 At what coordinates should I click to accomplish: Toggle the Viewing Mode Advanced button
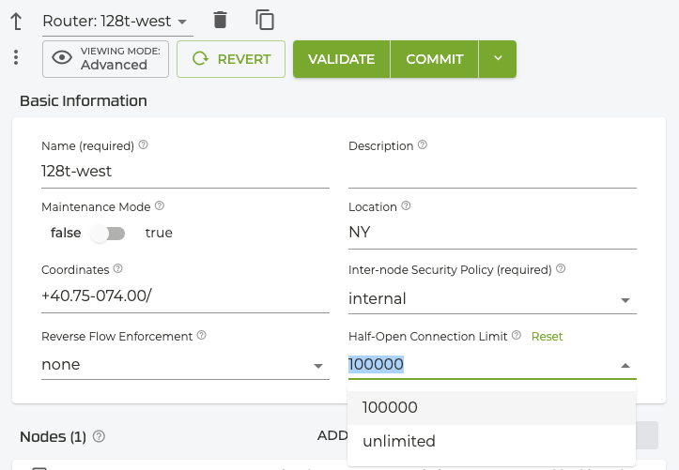coord(105,58)
